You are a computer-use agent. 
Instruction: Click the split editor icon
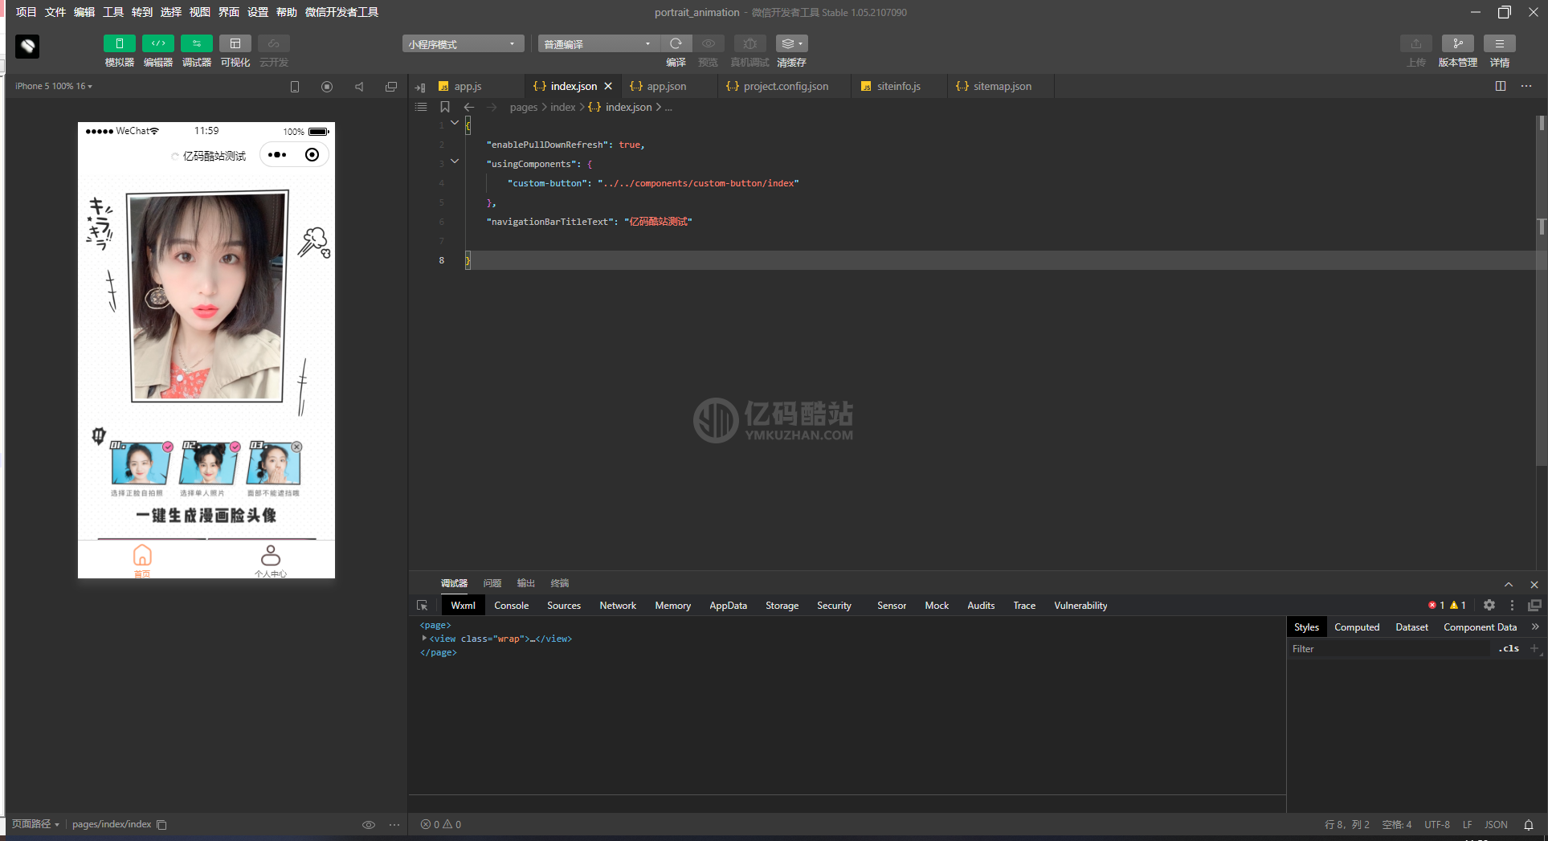[1501, 86]
